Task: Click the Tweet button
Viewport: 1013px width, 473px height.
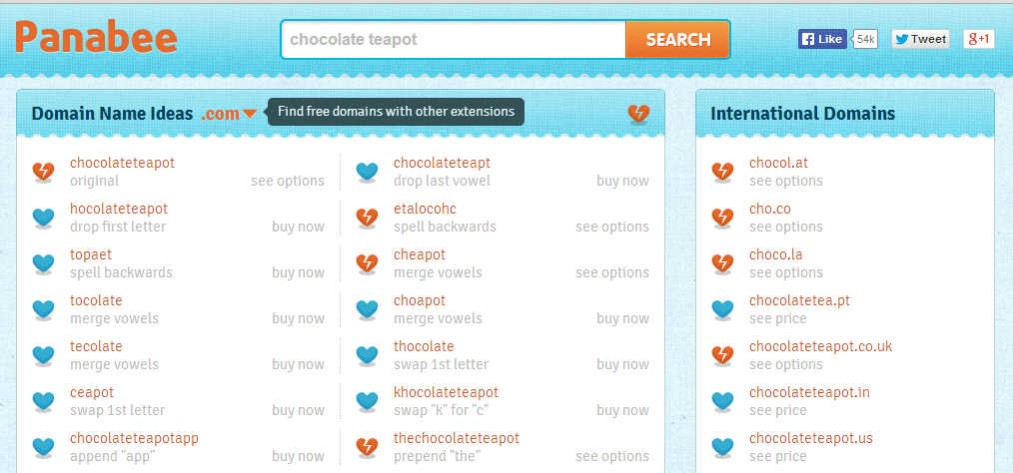Action: [x=921, y=39]
